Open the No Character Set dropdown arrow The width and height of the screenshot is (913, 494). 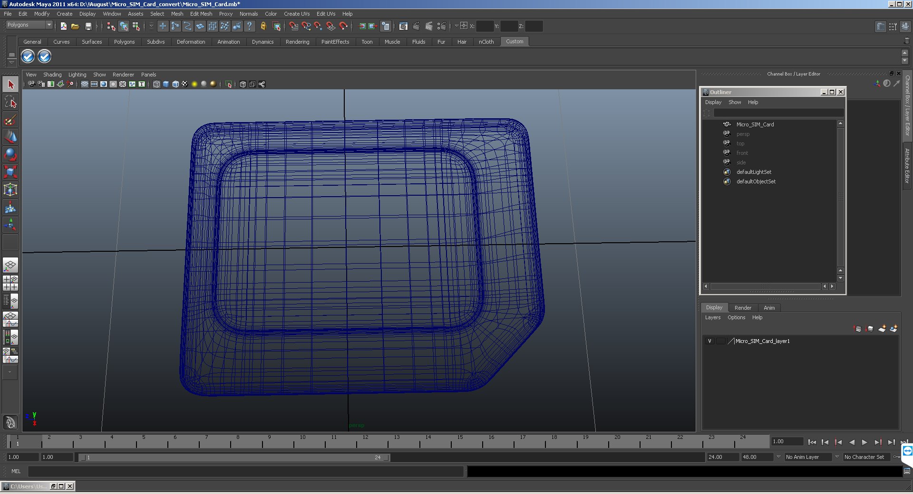click(837, 457)
